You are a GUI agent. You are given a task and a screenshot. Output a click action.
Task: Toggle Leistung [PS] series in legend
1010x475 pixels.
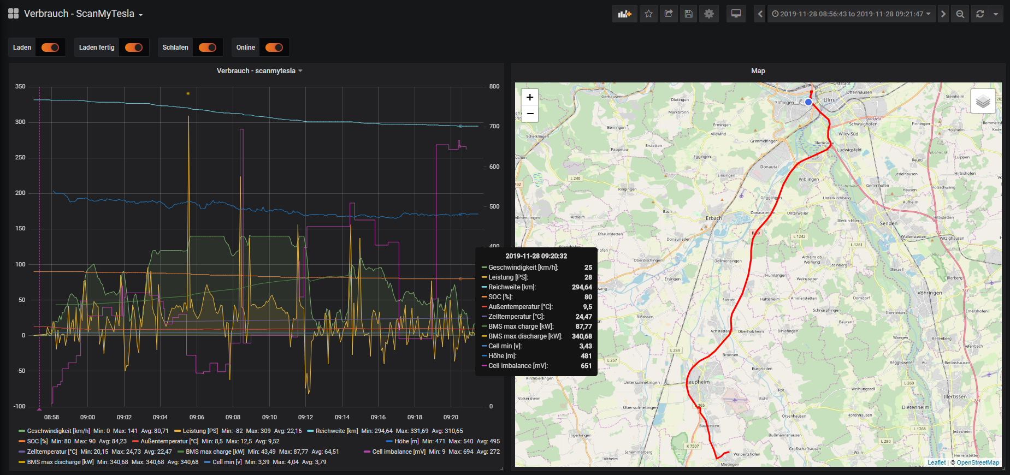point(200,431)
